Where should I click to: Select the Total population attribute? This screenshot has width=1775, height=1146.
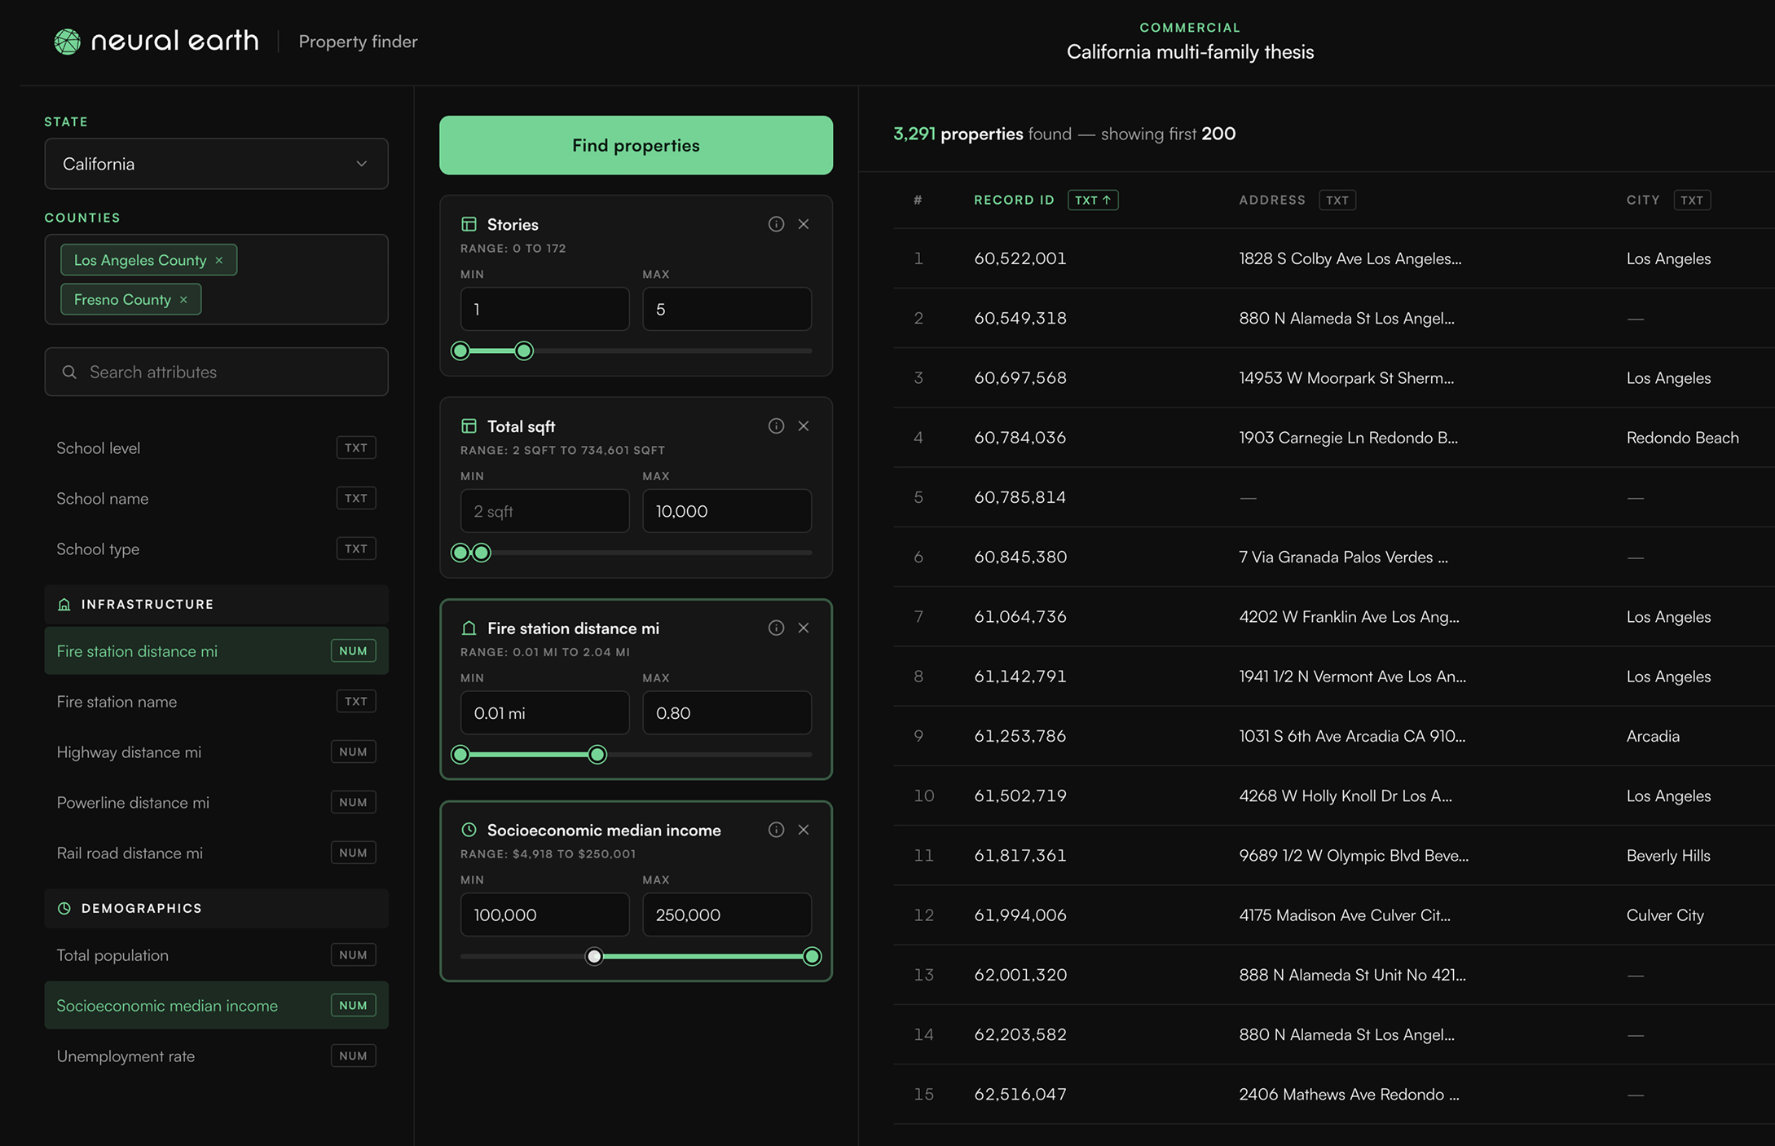coord(216,955)
